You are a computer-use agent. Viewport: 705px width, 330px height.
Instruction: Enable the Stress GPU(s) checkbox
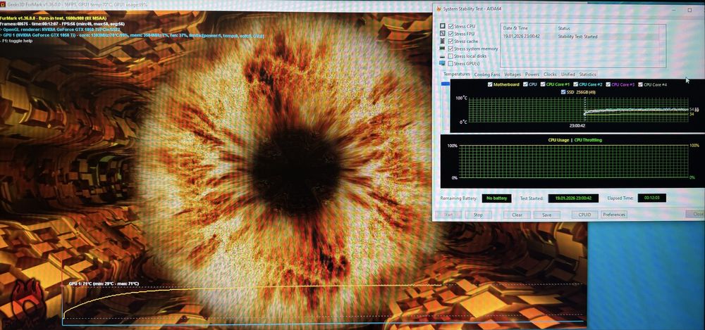(450, 64)
